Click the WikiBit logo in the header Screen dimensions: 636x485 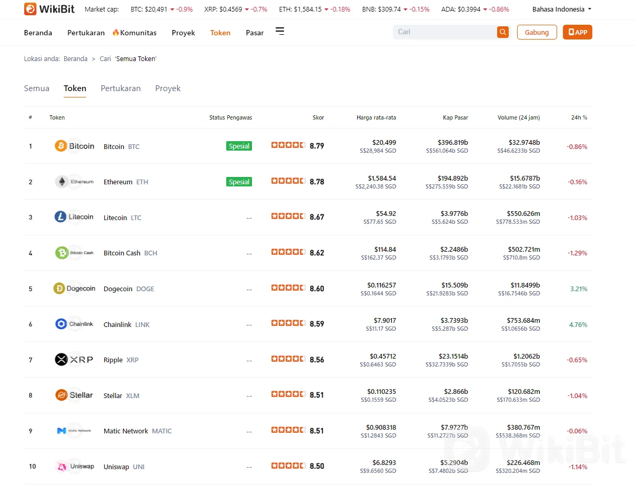point(48,9)
